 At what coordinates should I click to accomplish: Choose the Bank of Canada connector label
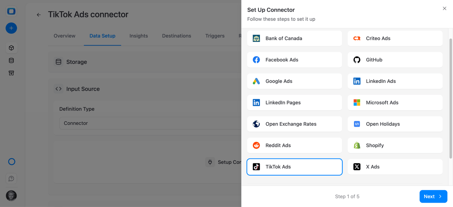pyautogui.click(x=284, y=38)
